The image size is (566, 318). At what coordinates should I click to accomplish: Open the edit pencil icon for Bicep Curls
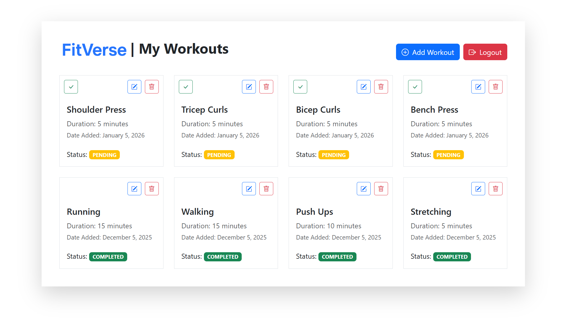(363, 86)
